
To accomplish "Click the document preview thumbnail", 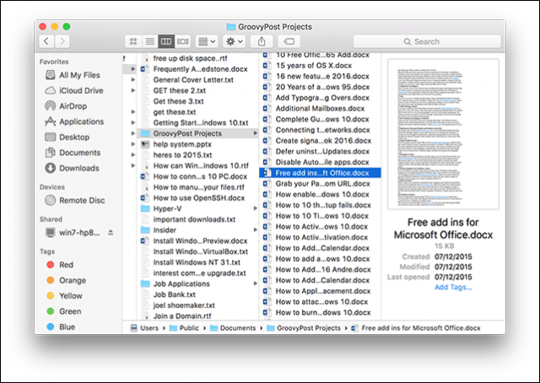I will click(443, 134).
